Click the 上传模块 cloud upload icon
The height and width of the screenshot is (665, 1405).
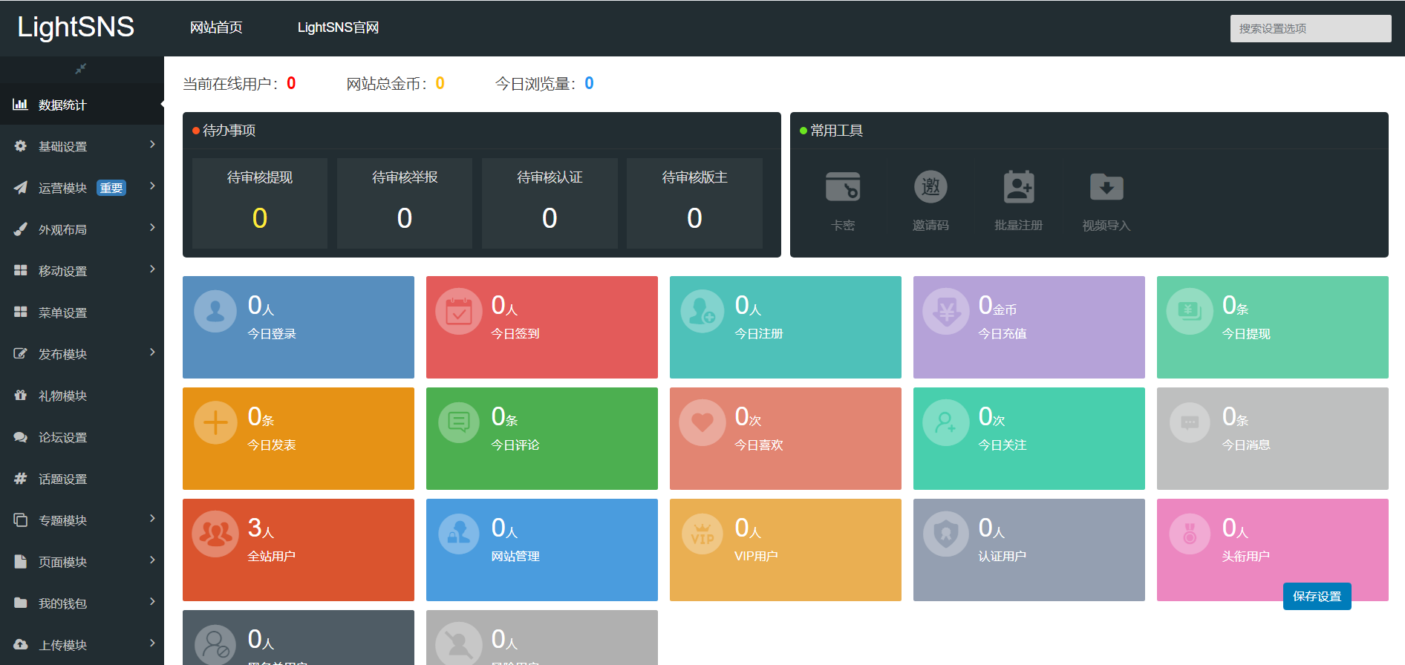tap(20, 645)
